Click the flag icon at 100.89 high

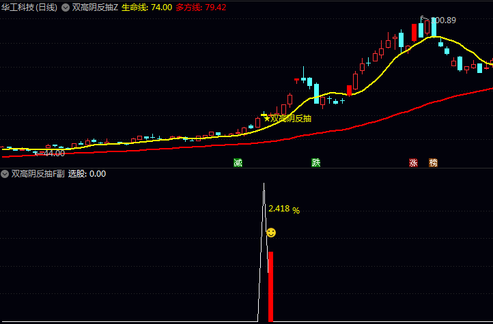point(424,18)
